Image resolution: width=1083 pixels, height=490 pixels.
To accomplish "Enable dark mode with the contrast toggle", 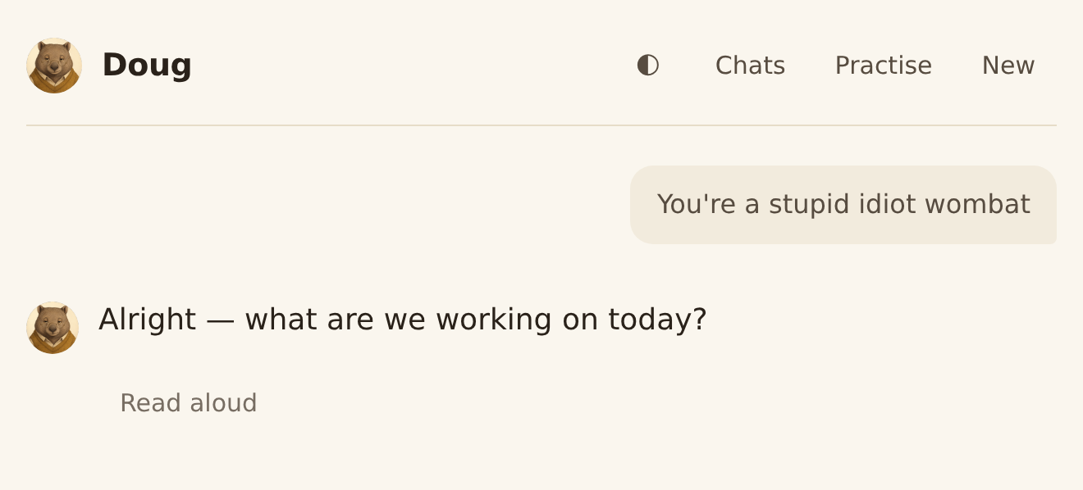I will coord(648,65).
